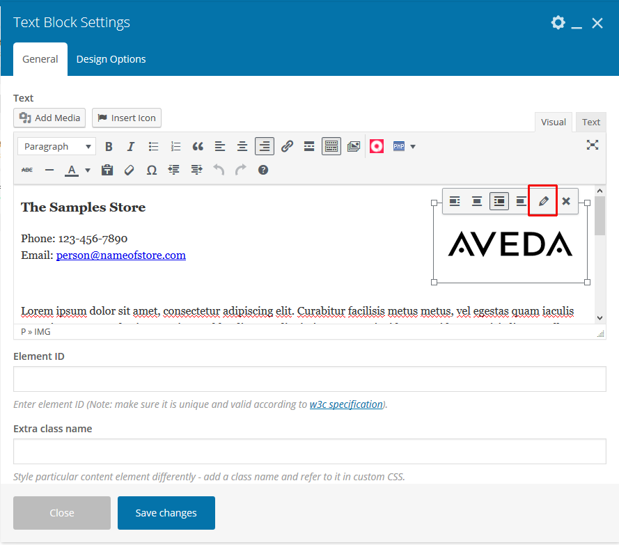Expand the text color dropdown arrow
Image resolution: width=619 pixels, height=545 pixels.
point(88,170)
